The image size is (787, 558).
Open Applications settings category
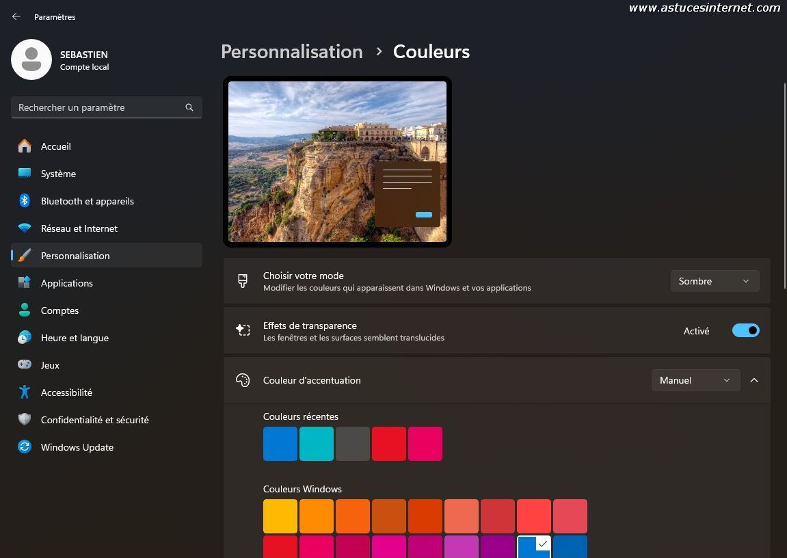[107, 283]
